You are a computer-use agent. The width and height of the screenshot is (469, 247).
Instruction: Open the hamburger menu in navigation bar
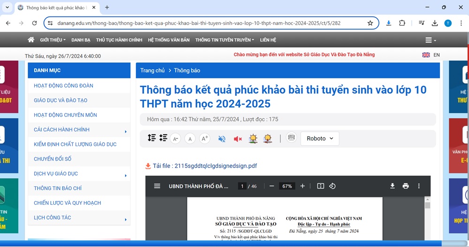[x=431, y=40]
